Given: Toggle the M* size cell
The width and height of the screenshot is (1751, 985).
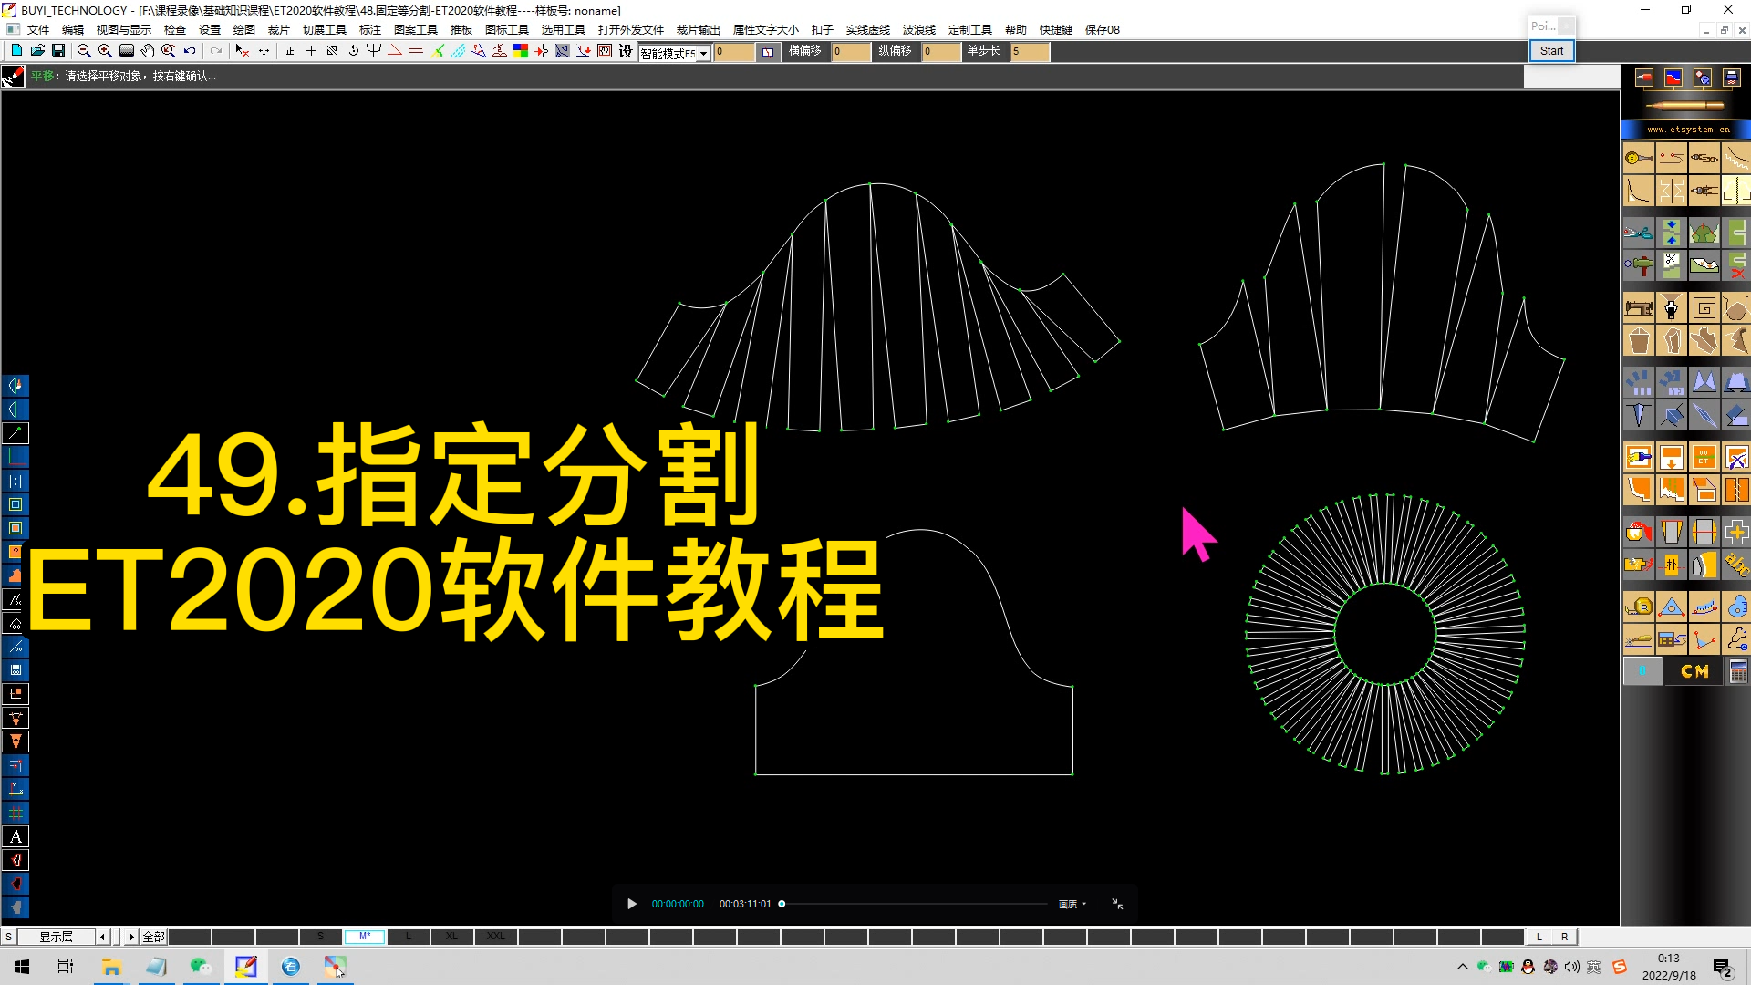Looking at the screenshot, I should click(364, 937).
